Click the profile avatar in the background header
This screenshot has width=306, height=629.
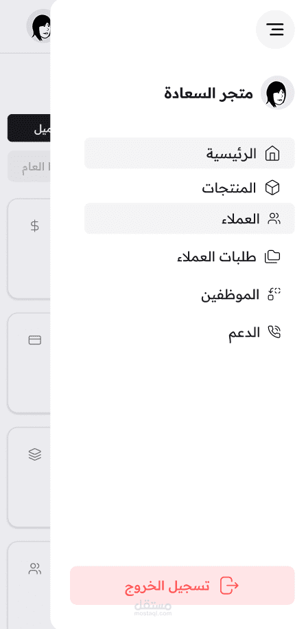point(39,25)
